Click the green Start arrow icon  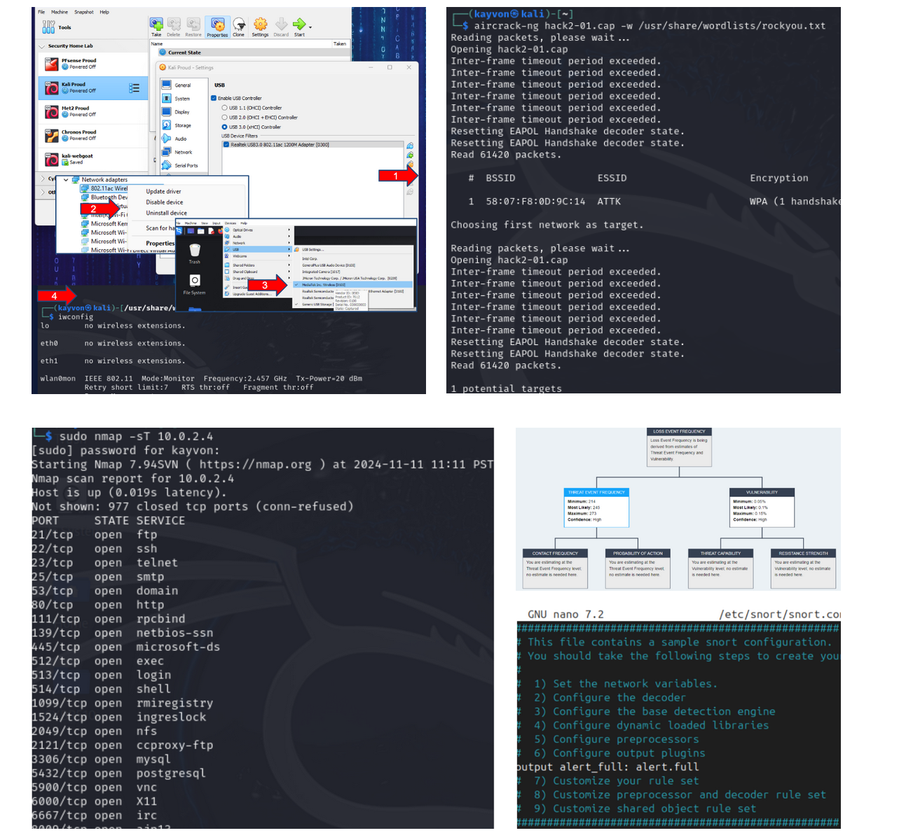[298, 24]
